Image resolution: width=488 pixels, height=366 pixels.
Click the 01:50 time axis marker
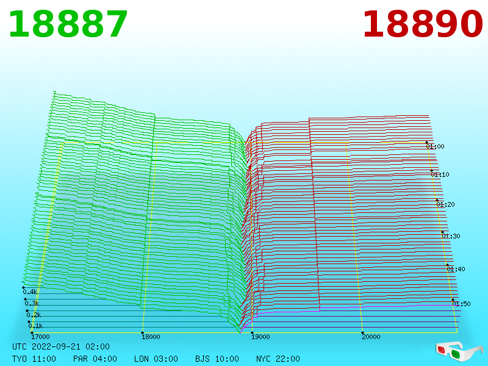tap(462, 304)
